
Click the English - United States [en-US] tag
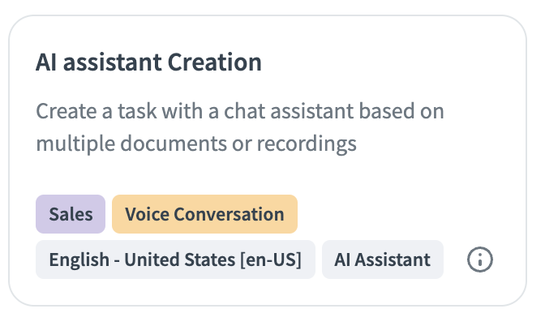click(x=175, y=260)
